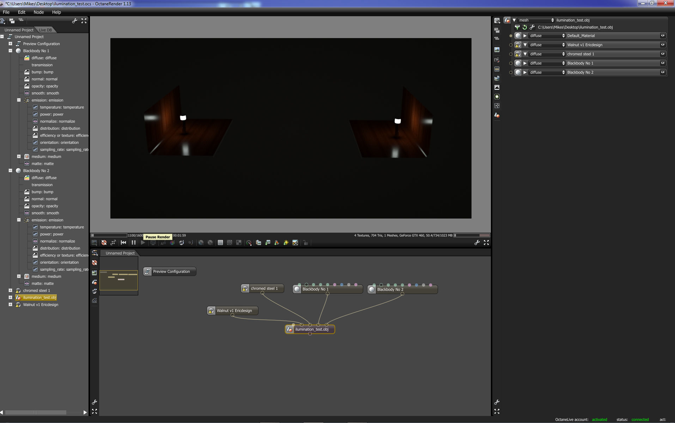The width and height of the screenshot is (675, 423).
Task: Collapse the Walnut v1 Ericdesign row triangle
Action: coord(525,45)
